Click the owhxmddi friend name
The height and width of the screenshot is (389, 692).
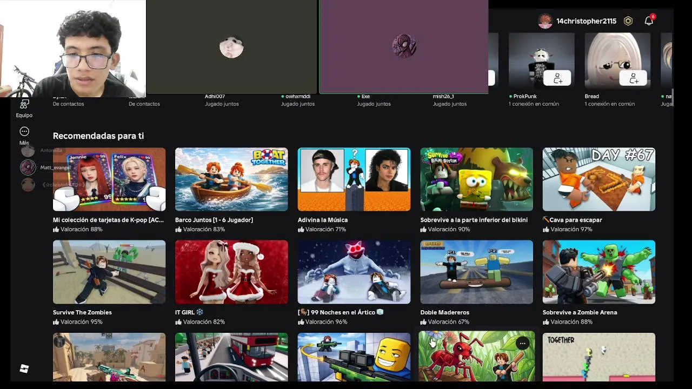point(298,96)
